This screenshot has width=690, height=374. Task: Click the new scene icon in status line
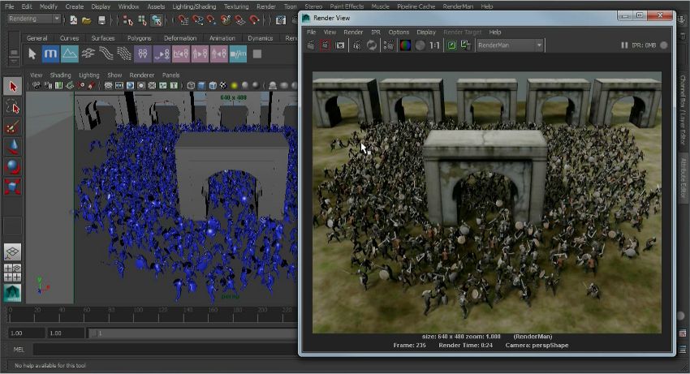click(73, 20)
